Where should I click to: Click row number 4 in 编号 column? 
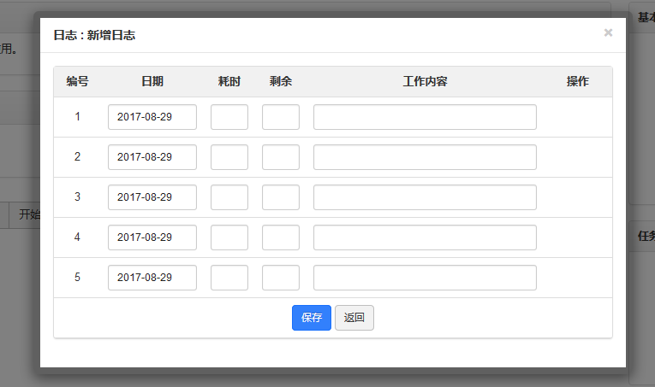click(77, 237)
